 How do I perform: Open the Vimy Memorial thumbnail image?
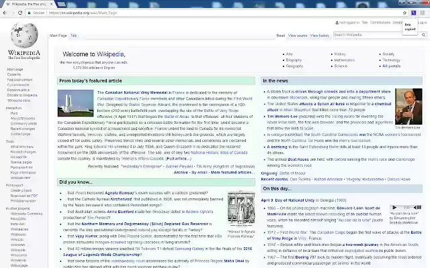pos(75,103)
